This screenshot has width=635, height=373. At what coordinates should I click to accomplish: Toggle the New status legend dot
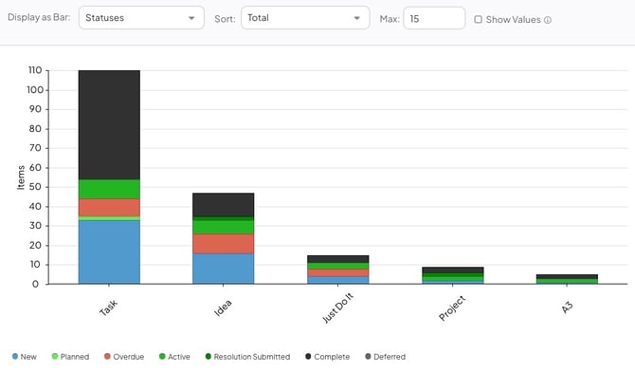(15, 356)
